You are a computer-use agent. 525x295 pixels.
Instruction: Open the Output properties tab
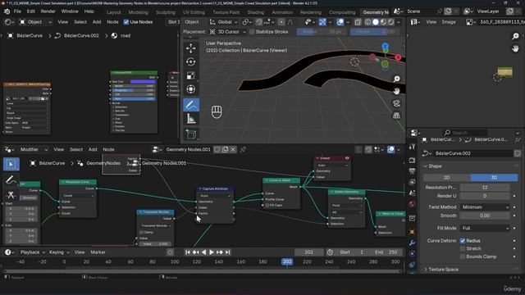point(412,171)
